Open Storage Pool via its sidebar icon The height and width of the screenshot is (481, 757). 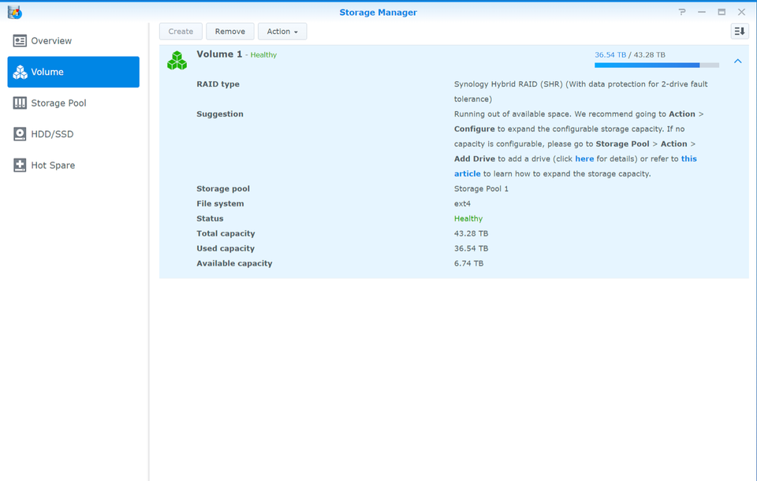click(20, 103)
